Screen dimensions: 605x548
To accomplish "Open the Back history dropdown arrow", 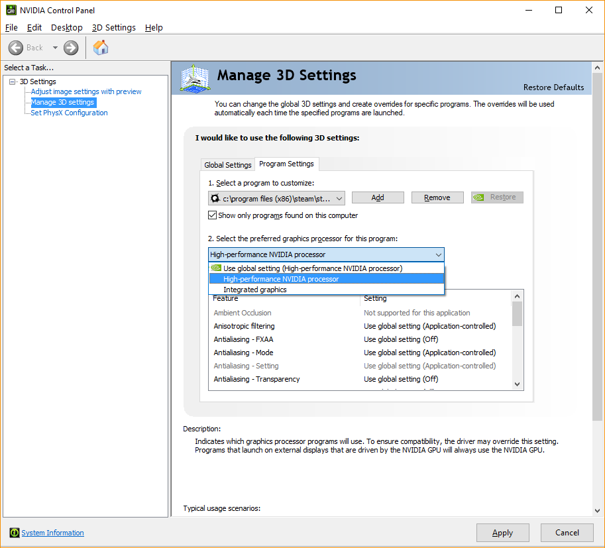I will click(55, 48).
